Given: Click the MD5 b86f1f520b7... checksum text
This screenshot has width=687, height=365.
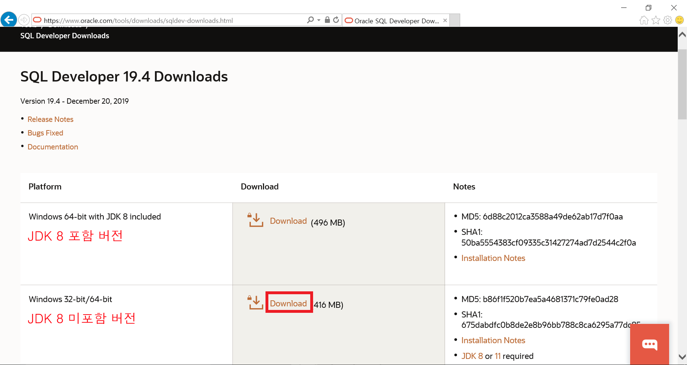Looking at the screenshot, I should [x=540, y=299].
